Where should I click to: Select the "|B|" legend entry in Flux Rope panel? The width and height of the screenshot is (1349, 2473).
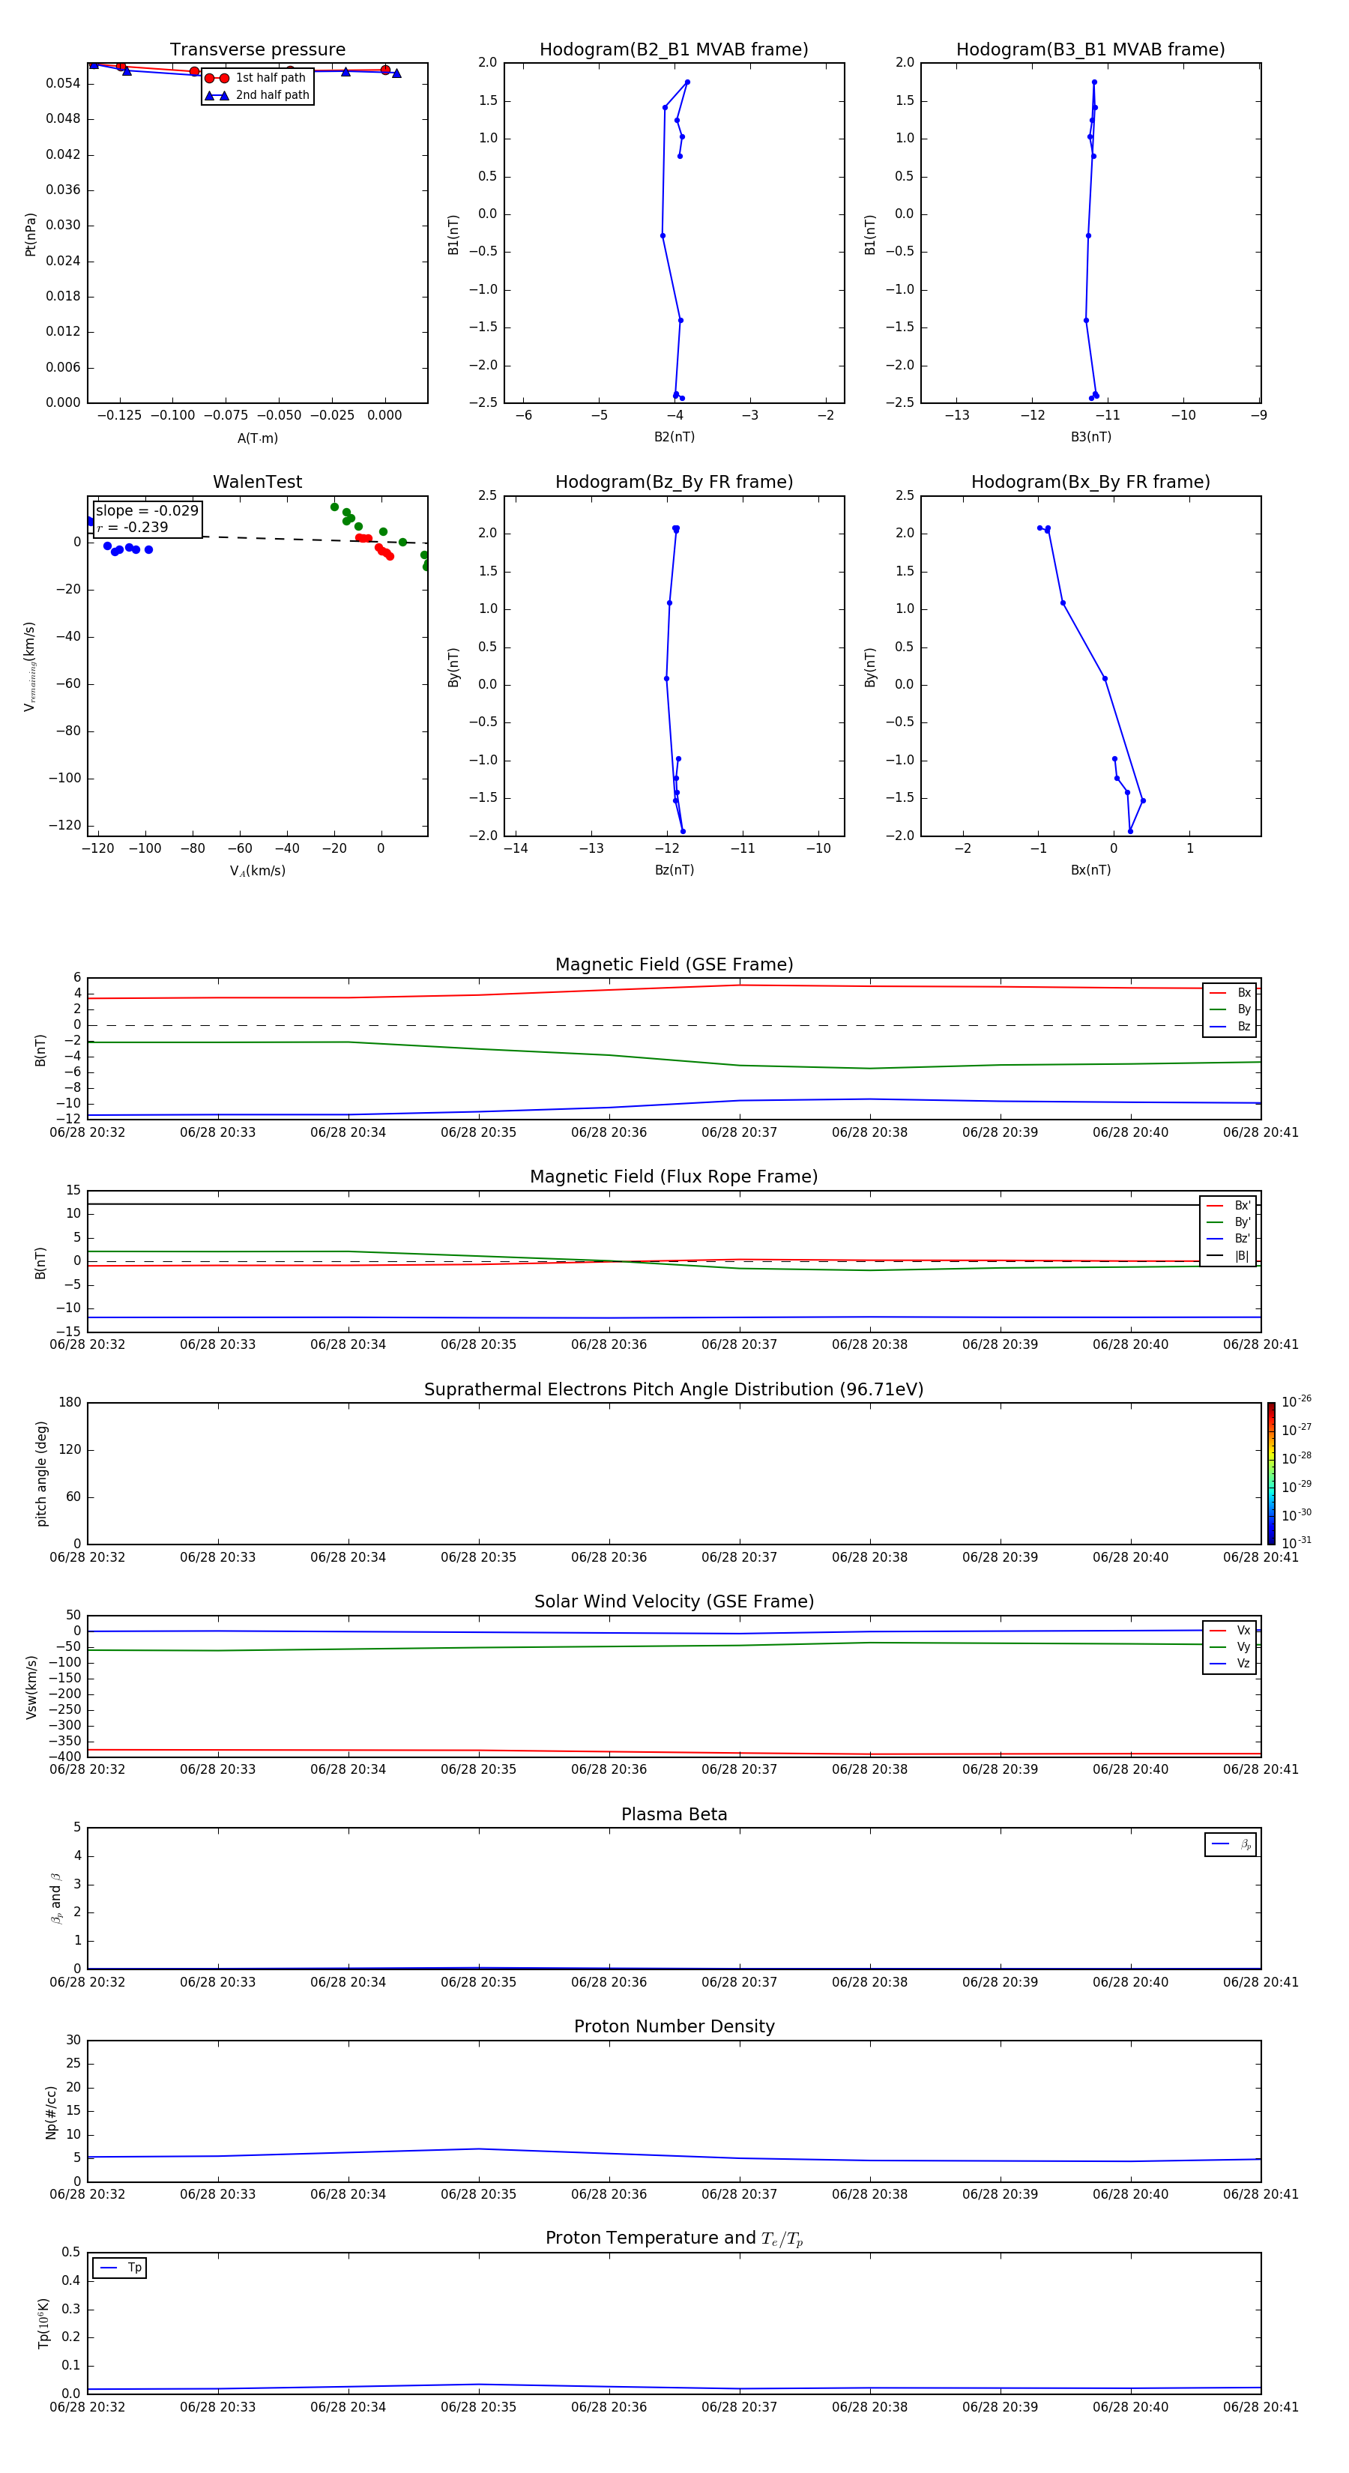(1229, 1256)
